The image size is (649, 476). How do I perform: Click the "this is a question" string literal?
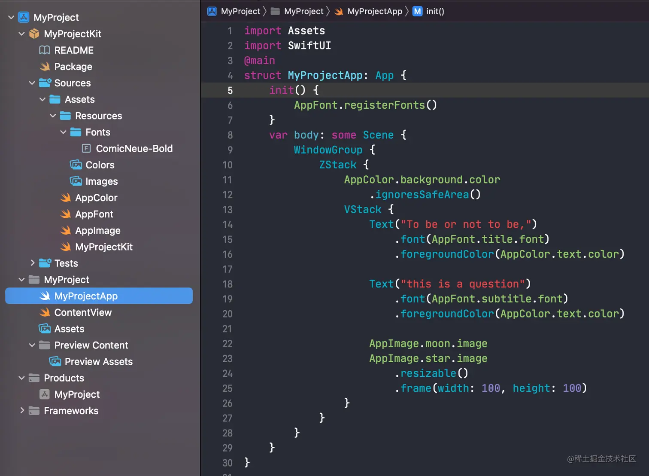click(463, 284)
